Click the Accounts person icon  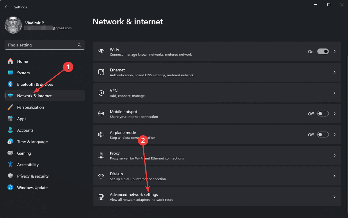point(10,130)
